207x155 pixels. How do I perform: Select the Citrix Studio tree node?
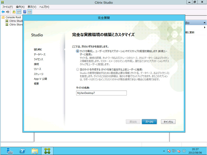point(14,21)
